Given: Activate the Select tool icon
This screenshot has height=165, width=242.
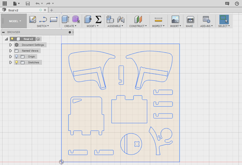Looking at the screenshot, I should coord(224,19).
